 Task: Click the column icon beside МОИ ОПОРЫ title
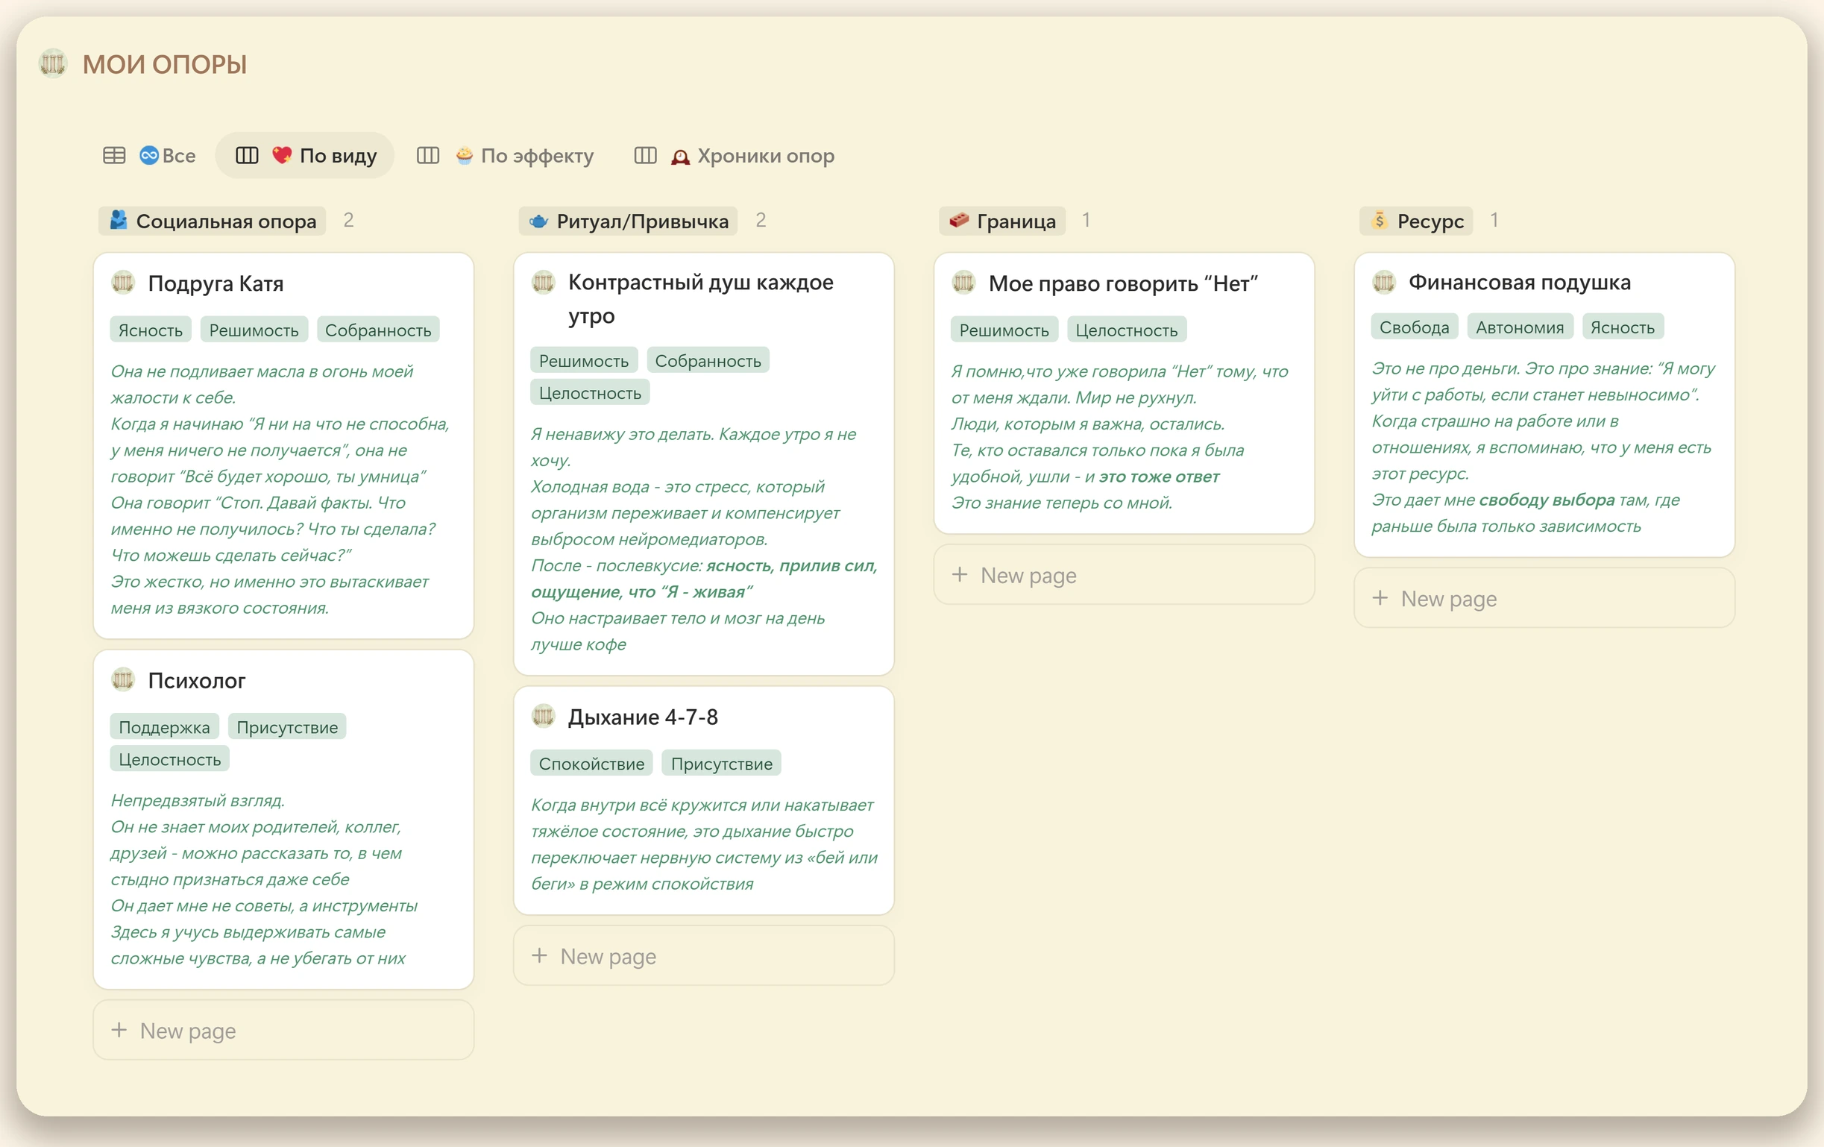[53, 63]
